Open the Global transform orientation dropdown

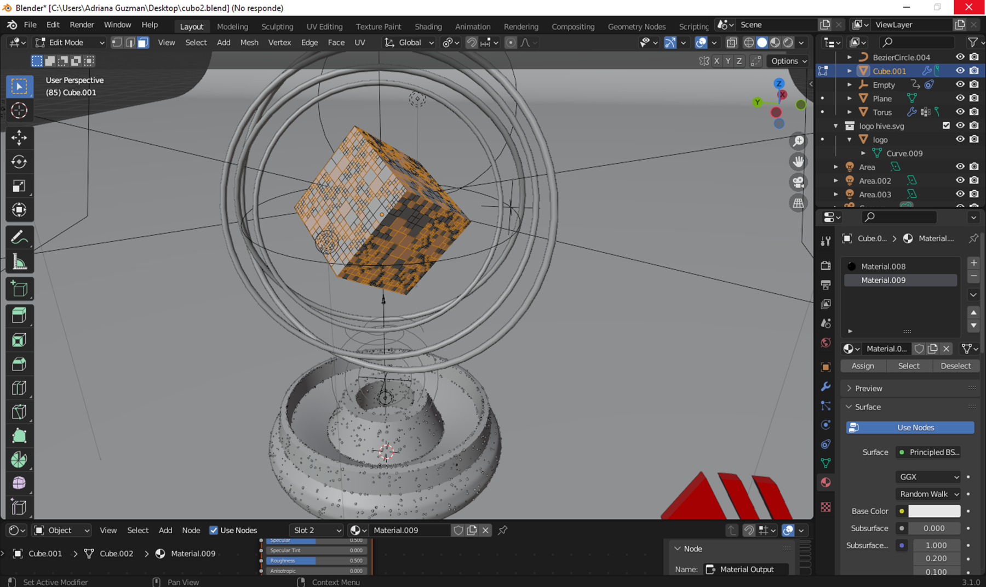pyautogui.click(x=409, y=43)
